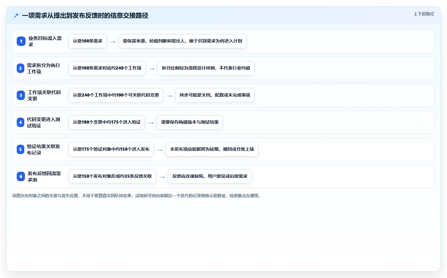Image resolution: width=447 pixels, height=278 pixels.
Task: Click the 上下游路径 label
Action: (x=424, y=14)
